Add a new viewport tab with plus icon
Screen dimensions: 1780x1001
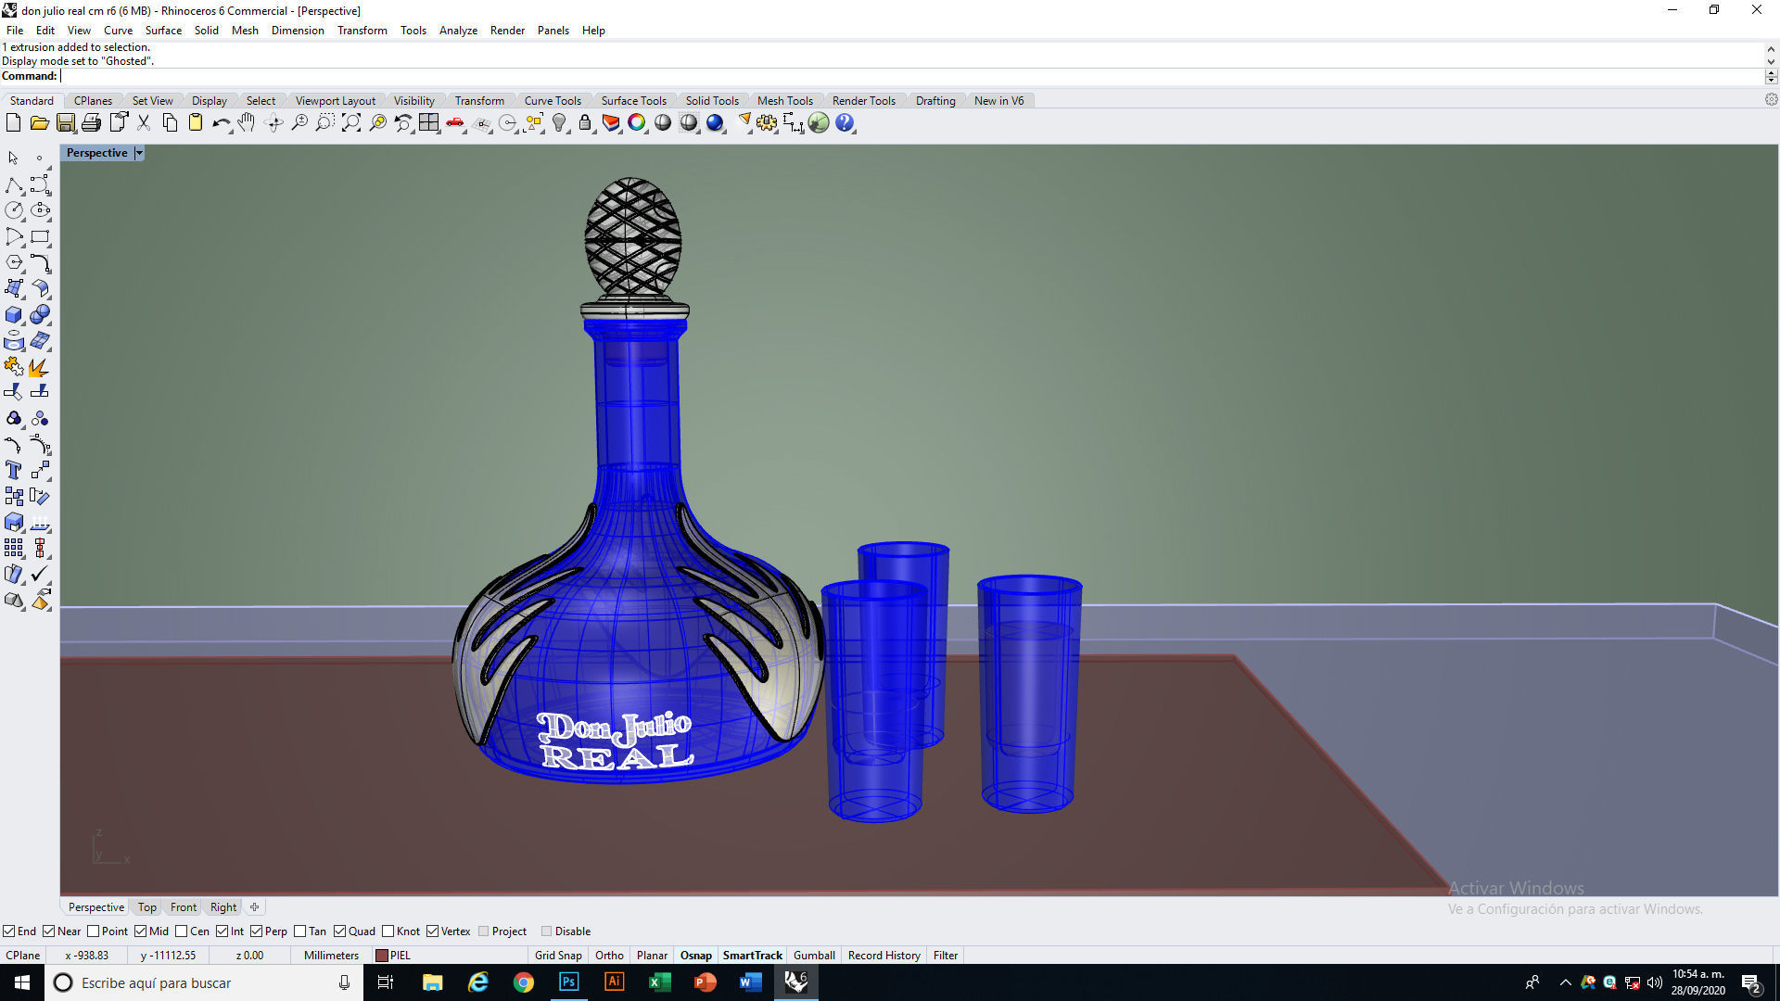pyautogui.click(x=254, y=907)
